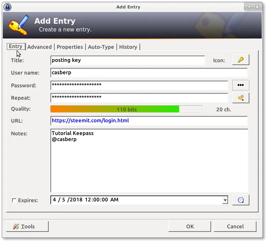Click the 'Create a new entry.' subtitle
This screenshot has height=241, width=266.
coord(65,30)
